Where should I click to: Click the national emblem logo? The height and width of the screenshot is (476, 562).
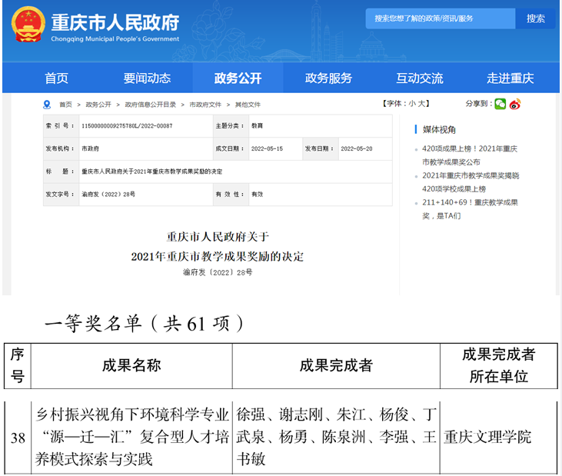click(28, 25)
